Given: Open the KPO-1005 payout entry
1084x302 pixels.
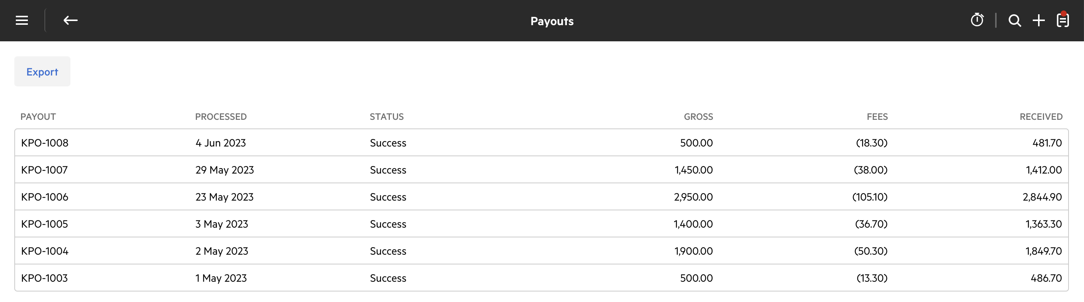Looking at the screenshot, I should click(44, 224).
